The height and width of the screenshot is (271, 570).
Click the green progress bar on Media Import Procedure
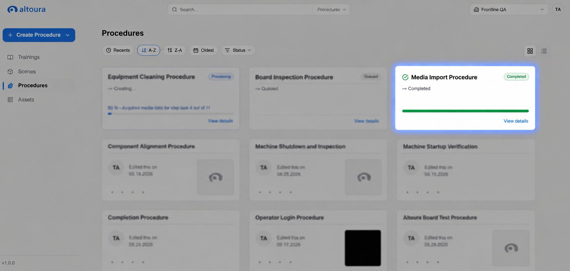pos(465,111)
